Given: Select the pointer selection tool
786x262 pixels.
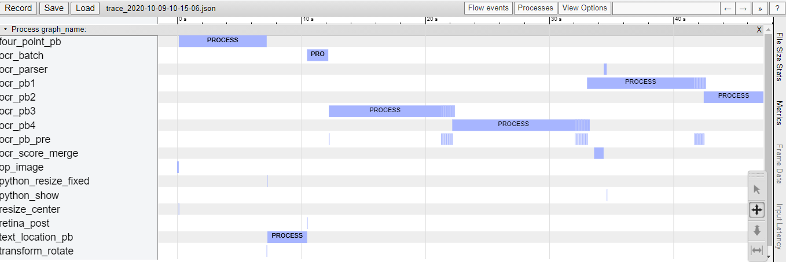Looking at the screenshot, I should [757, 190].
